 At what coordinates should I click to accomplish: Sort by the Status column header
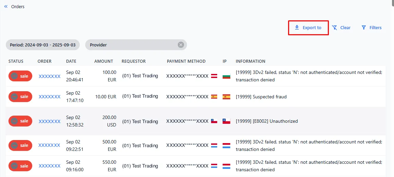[x=16, y=61]
